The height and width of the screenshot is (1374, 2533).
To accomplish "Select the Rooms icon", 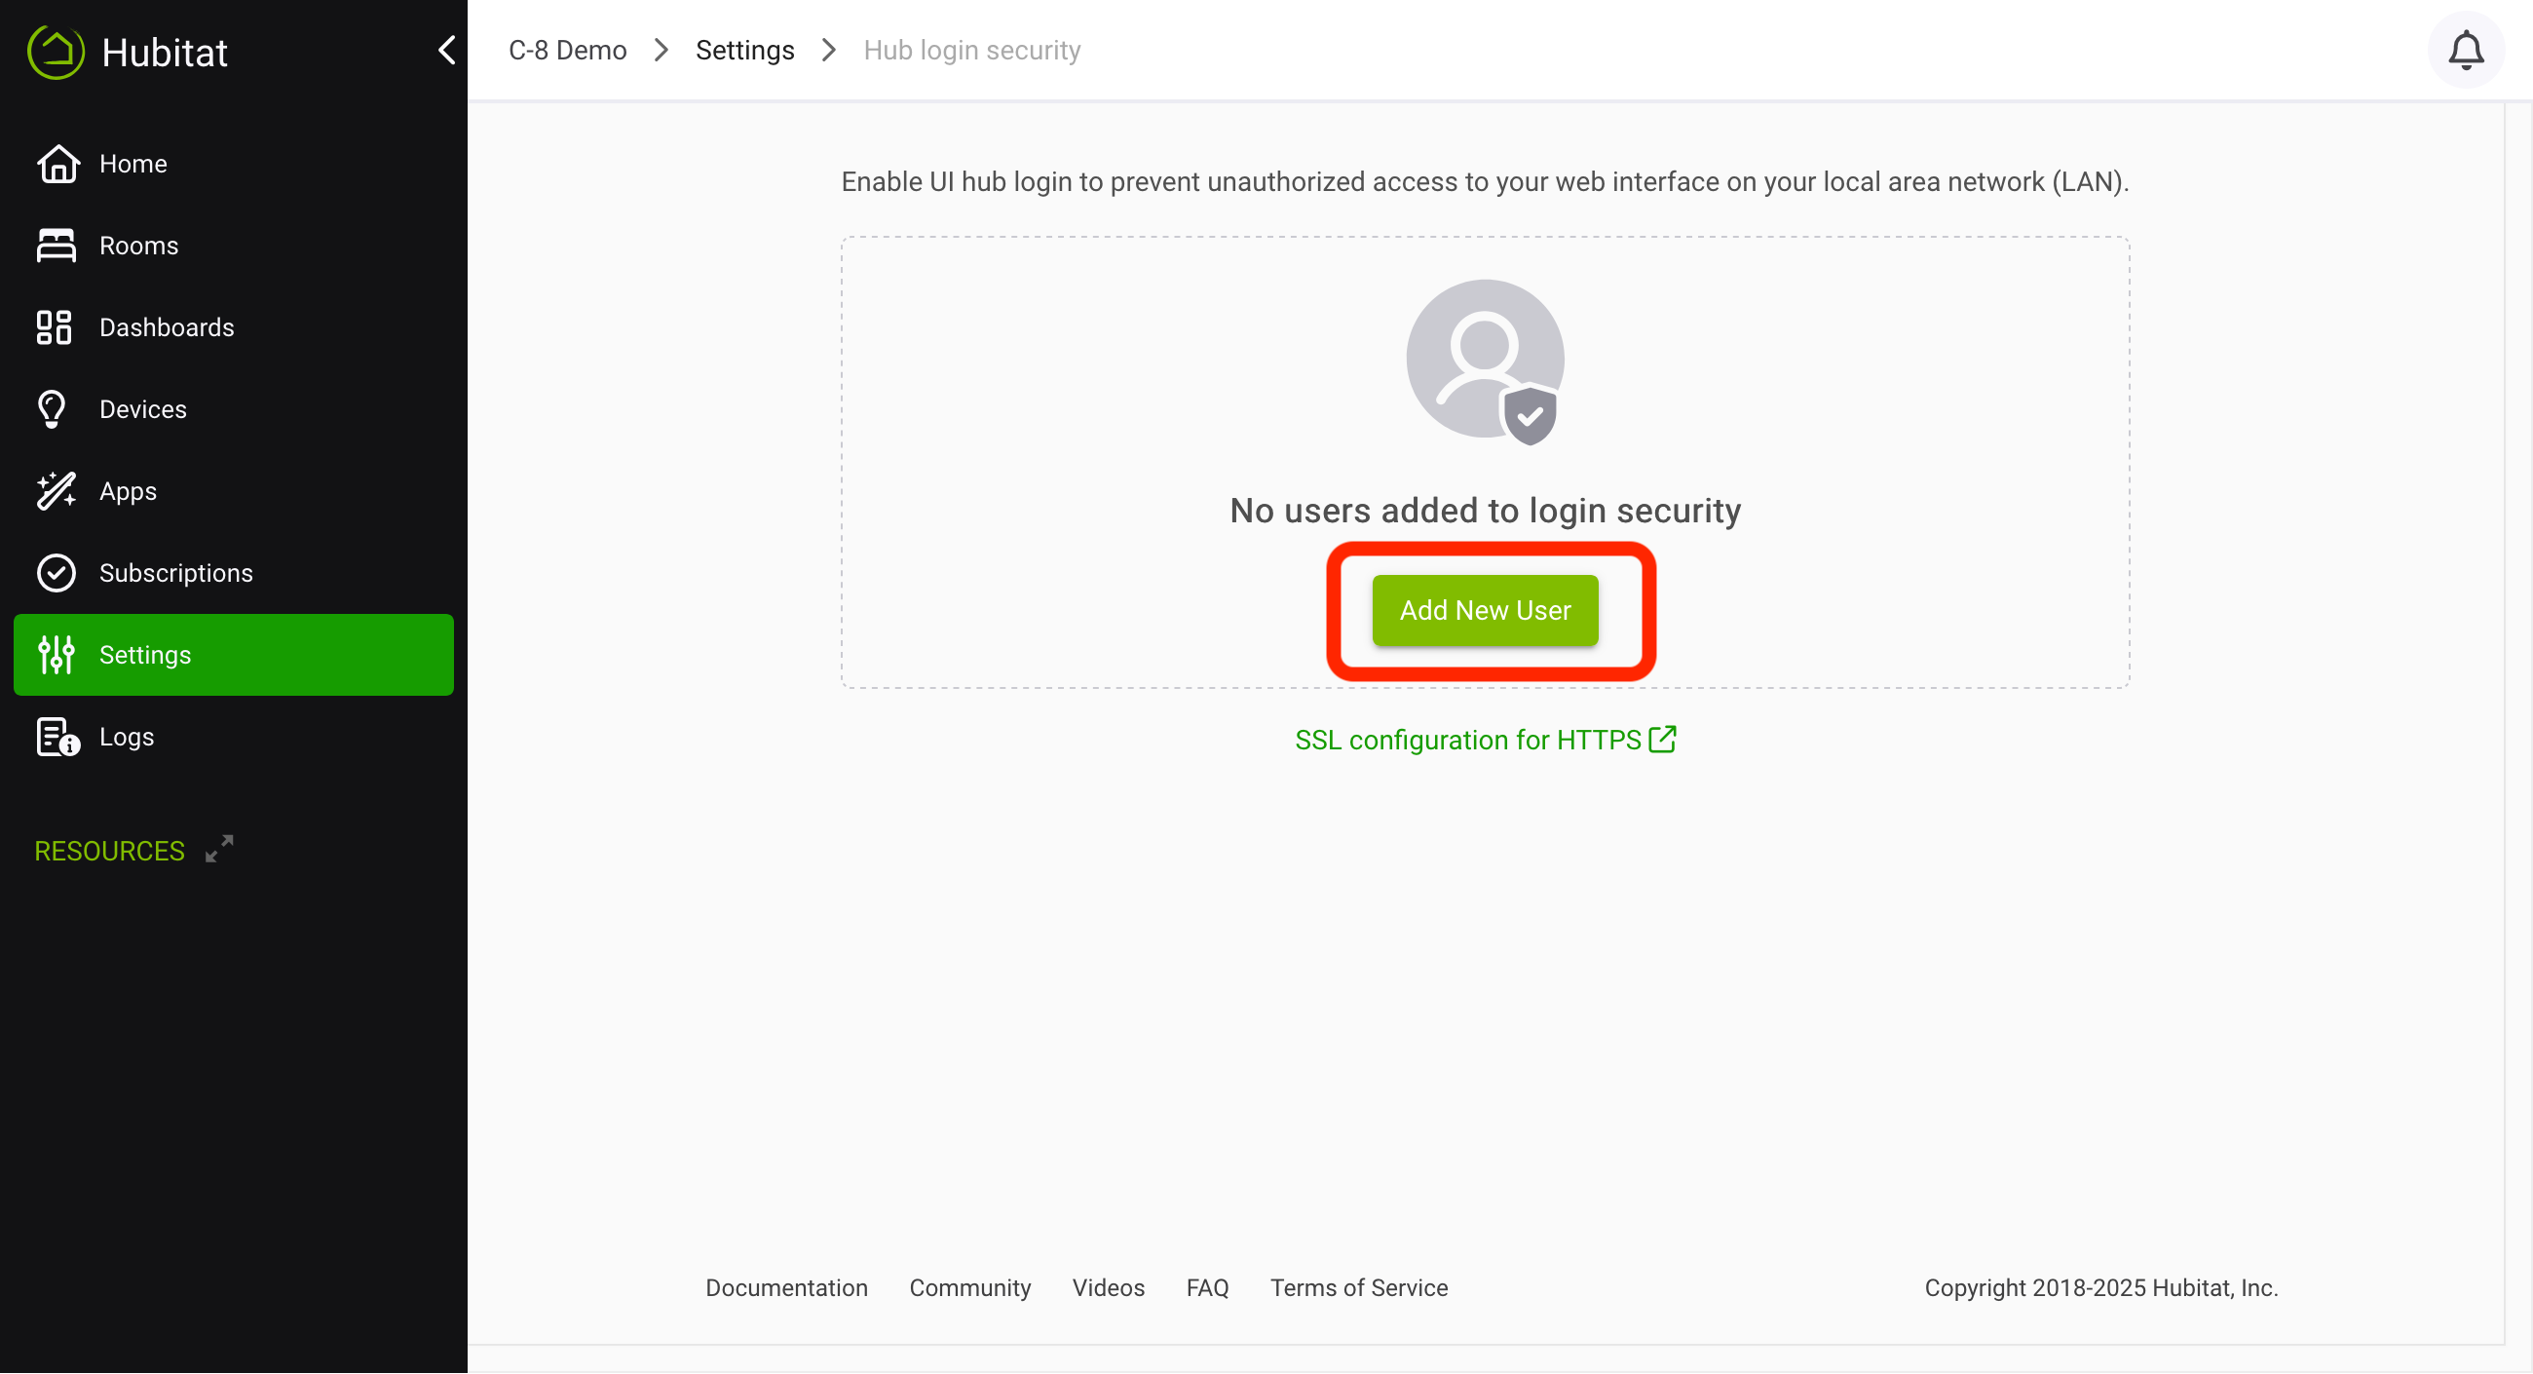I will [x=57, y=245].
